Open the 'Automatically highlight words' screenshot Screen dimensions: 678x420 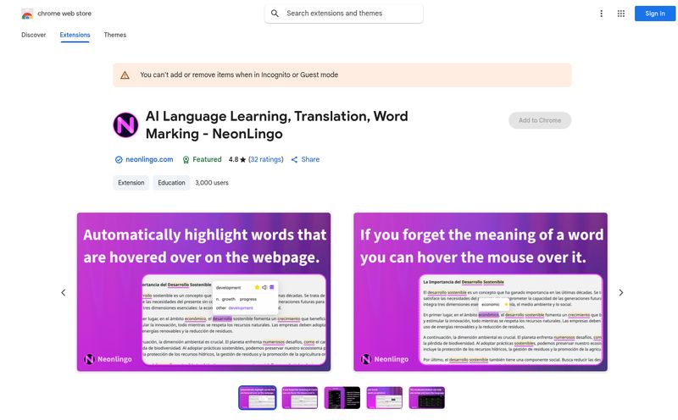[203, 292]
